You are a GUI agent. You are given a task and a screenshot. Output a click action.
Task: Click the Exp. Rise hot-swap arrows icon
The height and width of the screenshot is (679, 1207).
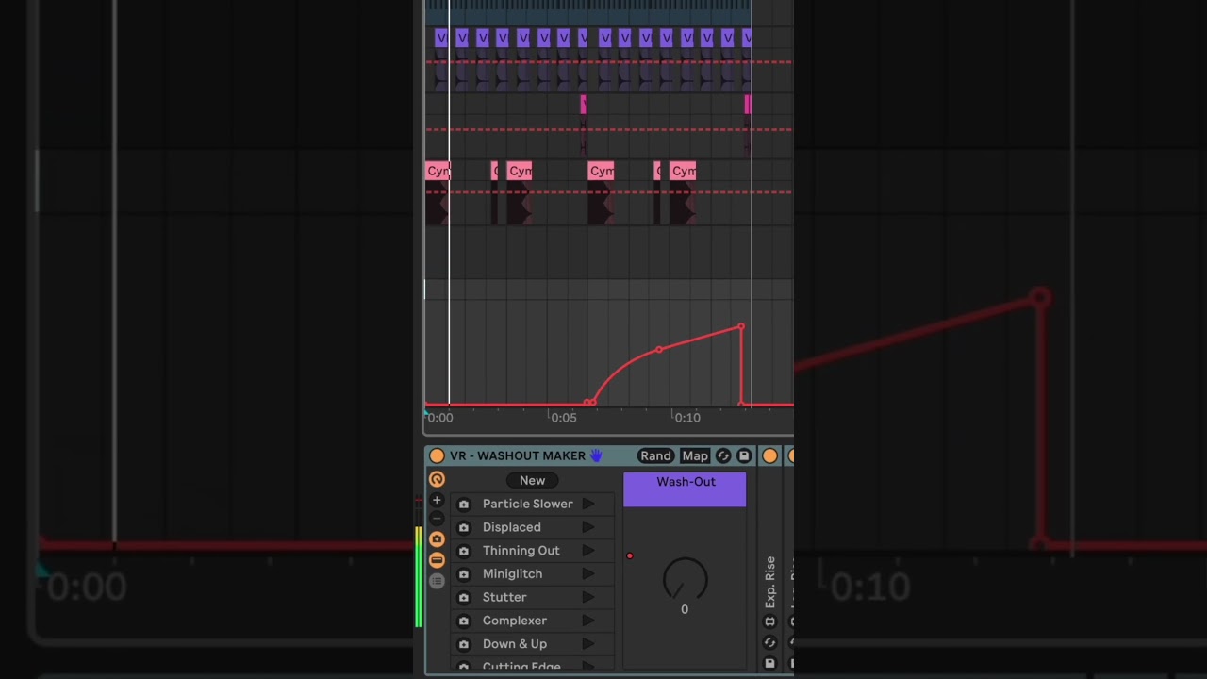click(769, 643)
